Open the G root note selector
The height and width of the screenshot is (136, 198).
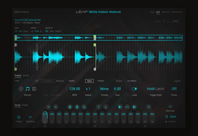click(x=167, y=117)
